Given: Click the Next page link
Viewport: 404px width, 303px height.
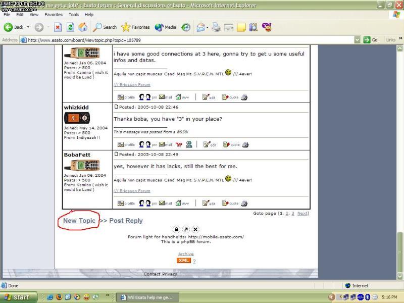Looking at the screenshot, I should 302,213.
